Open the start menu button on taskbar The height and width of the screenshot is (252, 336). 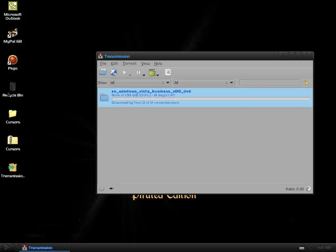[7, 247]
